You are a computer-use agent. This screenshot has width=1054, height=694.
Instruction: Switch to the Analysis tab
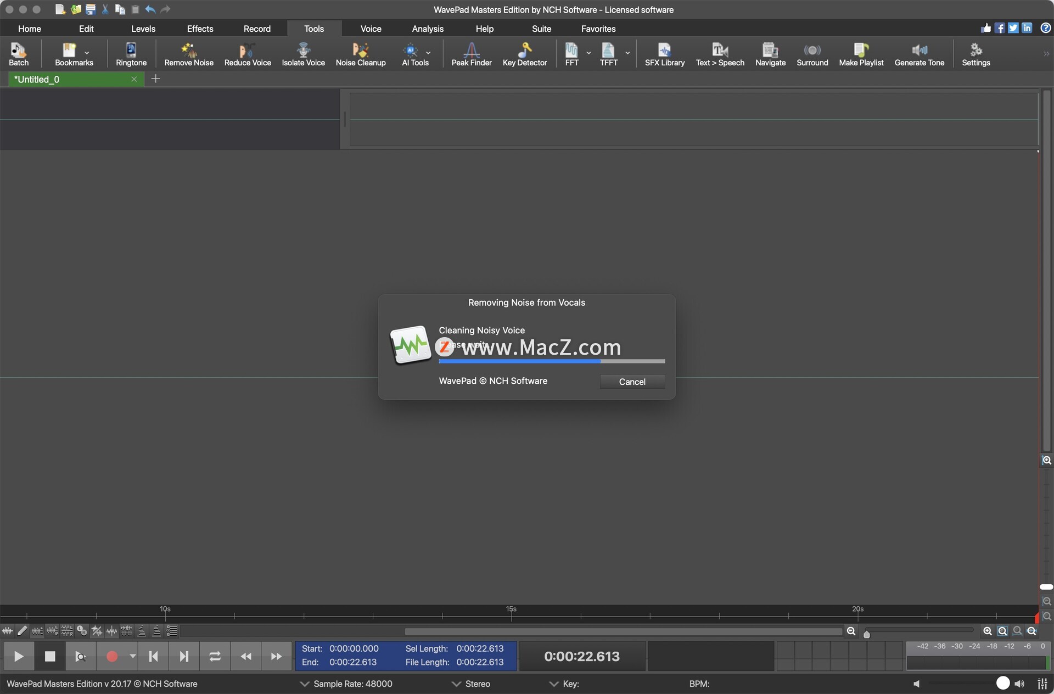point(428,29)
